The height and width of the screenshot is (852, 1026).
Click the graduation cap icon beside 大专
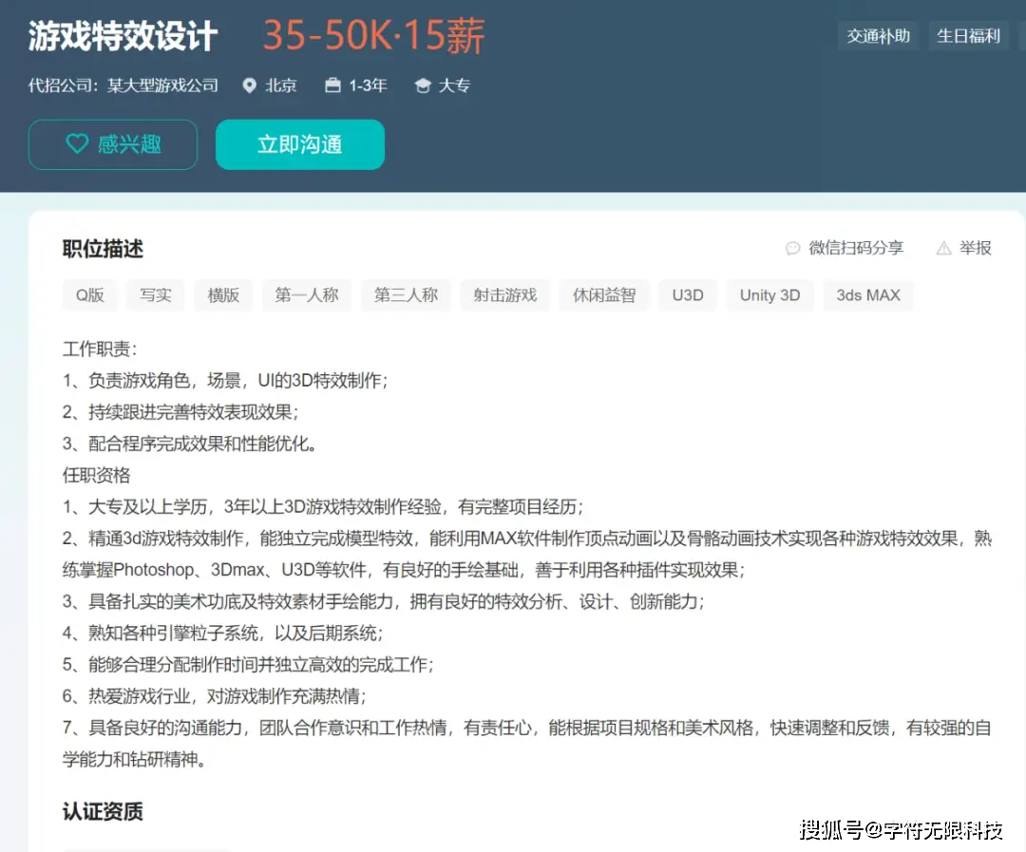tap(423, 85)
